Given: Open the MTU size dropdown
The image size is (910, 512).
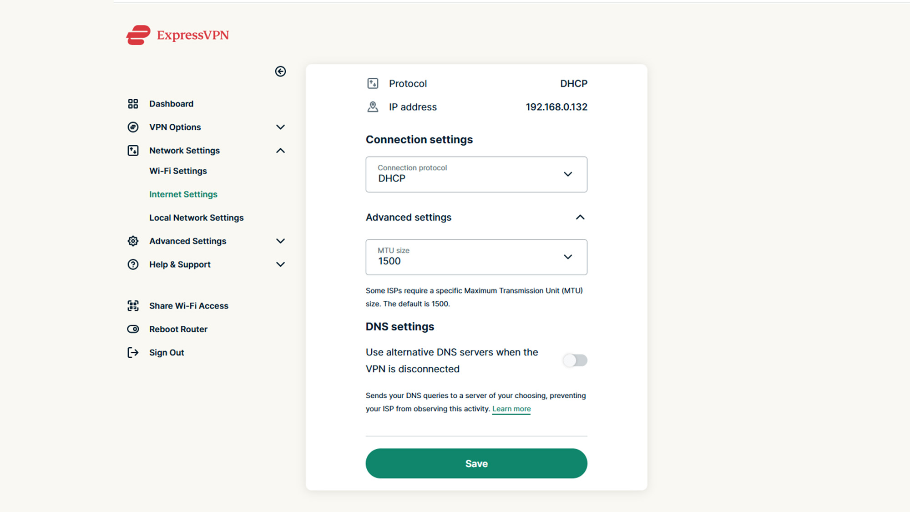Looking at the screenshot, I should click(476, 257).
